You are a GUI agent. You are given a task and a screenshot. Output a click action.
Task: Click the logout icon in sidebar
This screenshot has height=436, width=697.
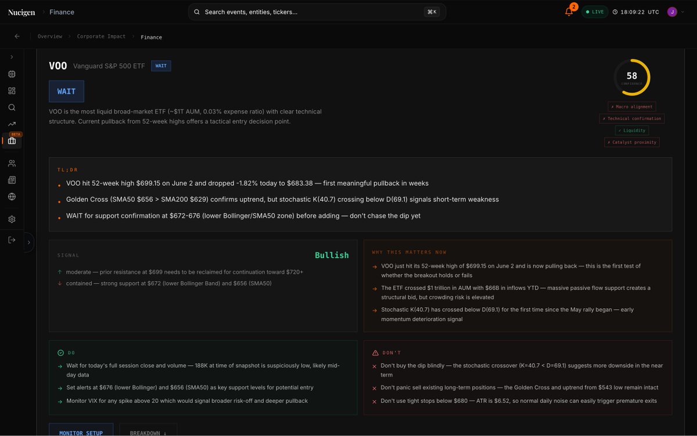(x=12, y=240)
